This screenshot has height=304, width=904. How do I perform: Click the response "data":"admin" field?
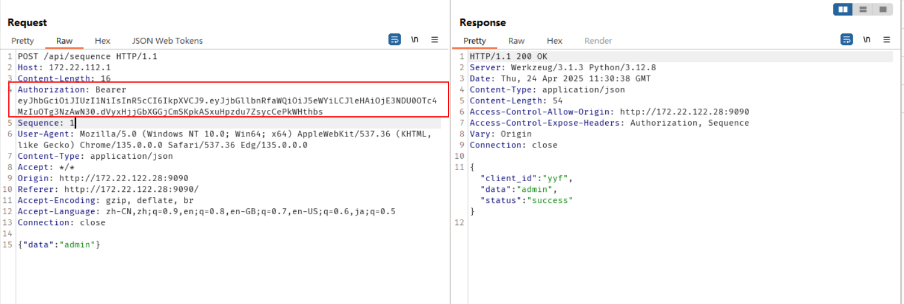pyautogui.click(x=519, y=189)
